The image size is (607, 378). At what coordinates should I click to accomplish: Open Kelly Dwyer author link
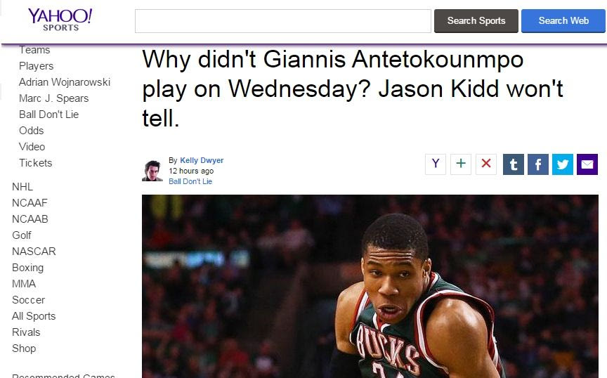[202, 160]
